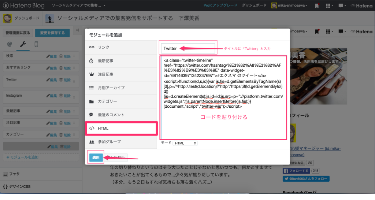Edit the 最新記事 sidebar module
The height and width of the screenshot is (200, 375).
pos(52,111)
